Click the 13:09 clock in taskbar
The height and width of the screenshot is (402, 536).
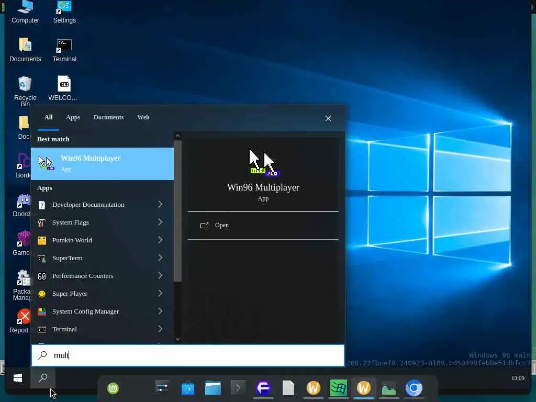[518, 378]
